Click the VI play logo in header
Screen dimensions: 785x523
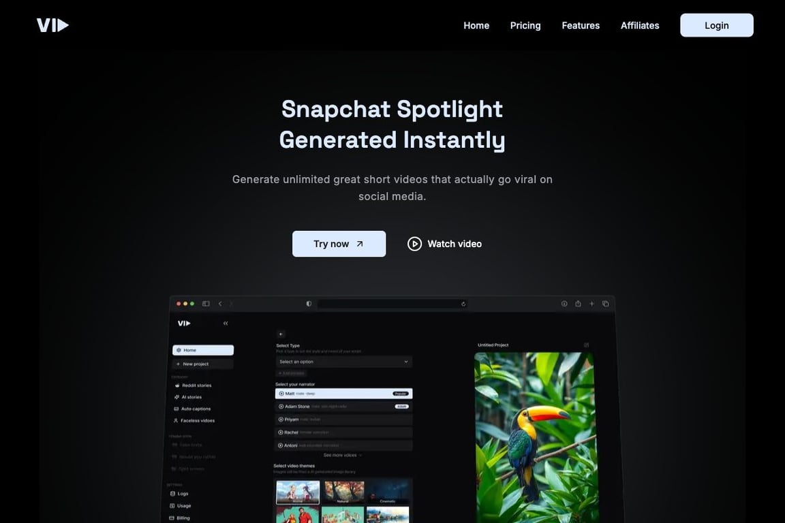tap(52, 25)
